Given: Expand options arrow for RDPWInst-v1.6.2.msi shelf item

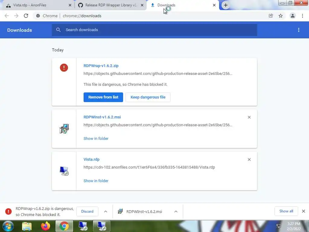Looking at the screenshot, I should point(176,211).
